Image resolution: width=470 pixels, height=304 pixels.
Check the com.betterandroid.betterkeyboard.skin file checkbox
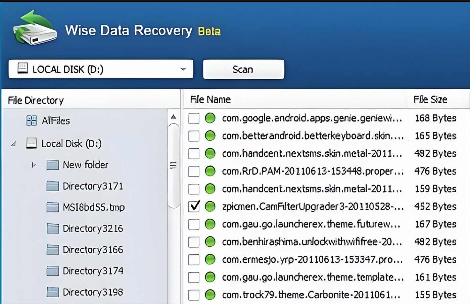pyautogui.click(x=194, y=136)
